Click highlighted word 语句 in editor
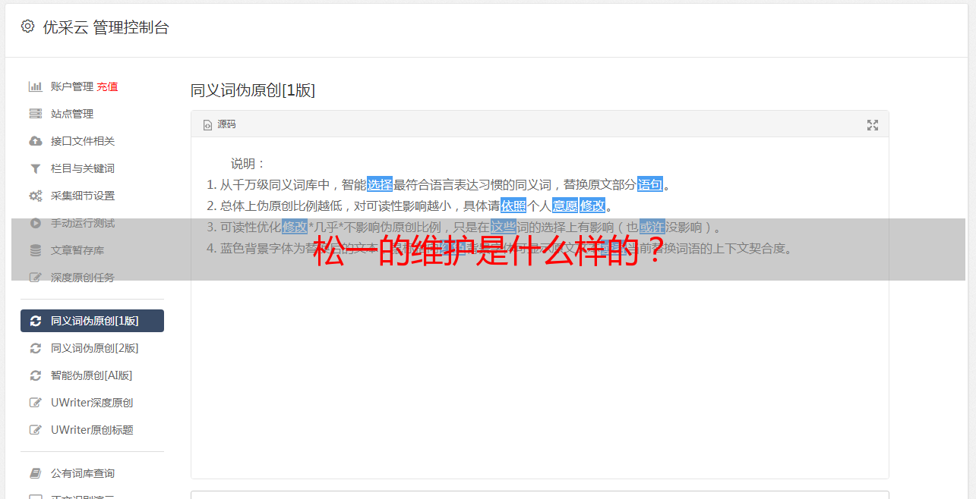Screen dimensions: 976x499 click(650, 184)
